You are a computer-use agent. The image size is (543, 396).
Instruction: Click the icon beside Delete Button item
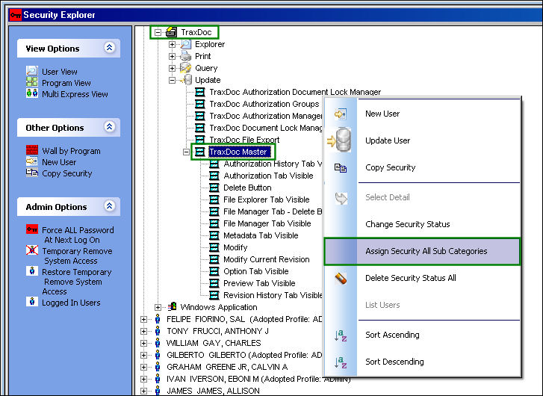click(x=214, y=188)
